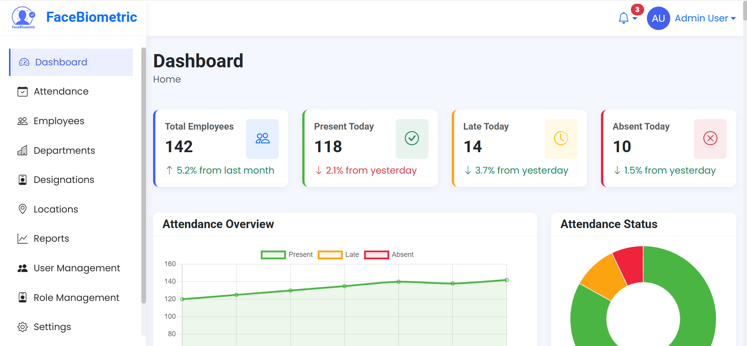Click the sidebar vertical scrollbar
Viewport: 747px width, 346px height.
[x=144, y=175]
